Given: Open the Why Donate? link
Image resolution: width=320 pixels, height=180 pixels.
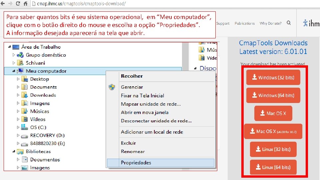Looking at the screenshot, I should tap(270, 23).
